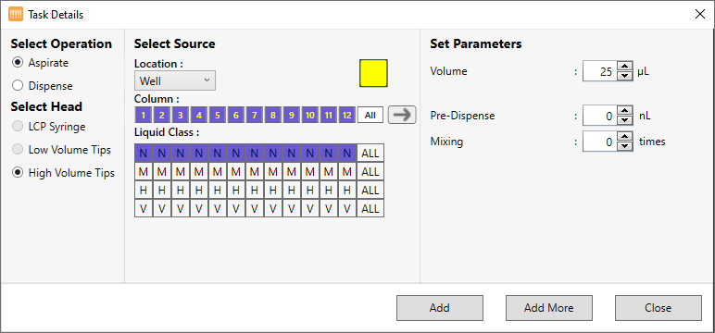This screenshot has height=333, width=715.
Task: Select ALL for the V liquid class row
Action: [370, 209]
